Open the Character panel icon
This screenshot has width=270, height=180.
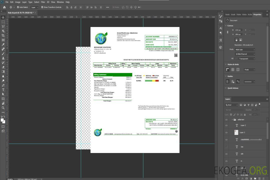(221, 28)
